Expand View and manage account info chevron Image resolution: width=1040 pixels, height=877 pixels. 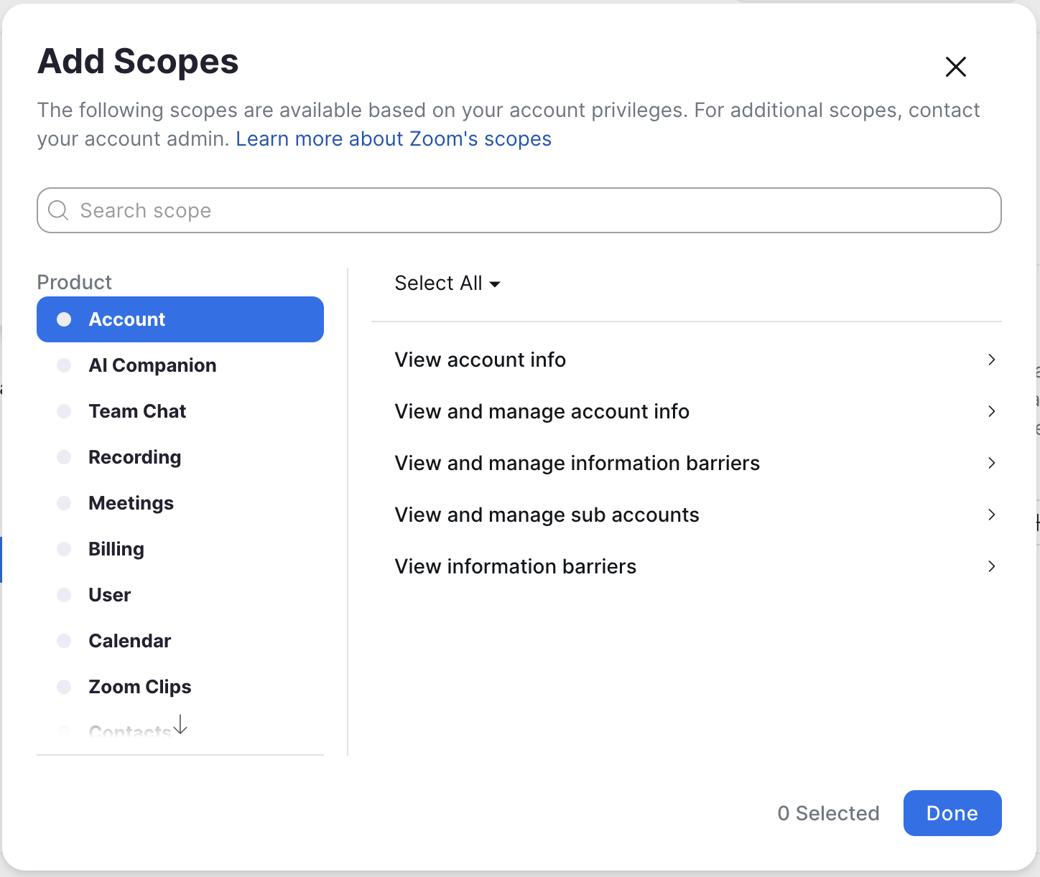click(991, 411)
